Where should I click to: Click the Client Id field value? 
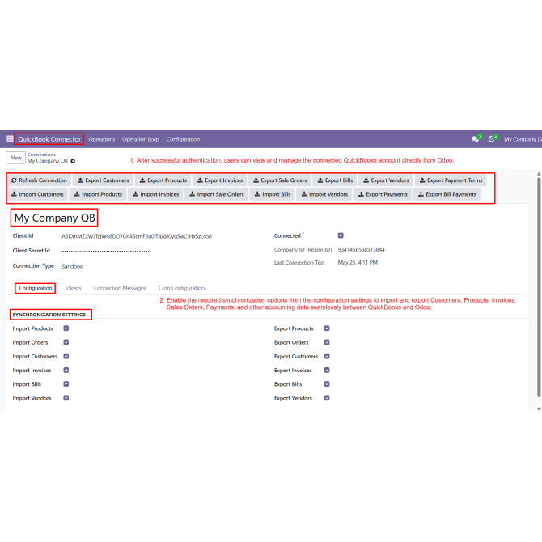click(137, 236)
